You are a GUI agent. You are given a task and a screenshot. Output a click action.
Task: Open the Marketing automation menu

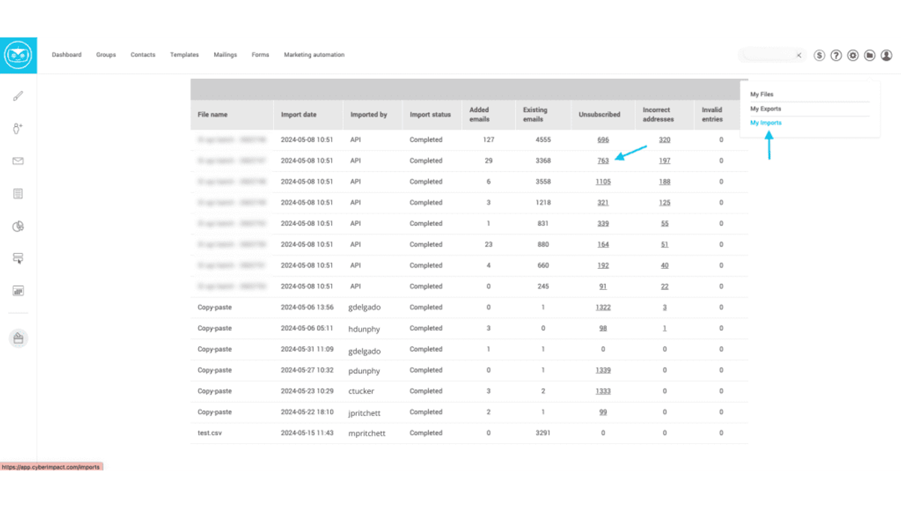tap(314, 55)
